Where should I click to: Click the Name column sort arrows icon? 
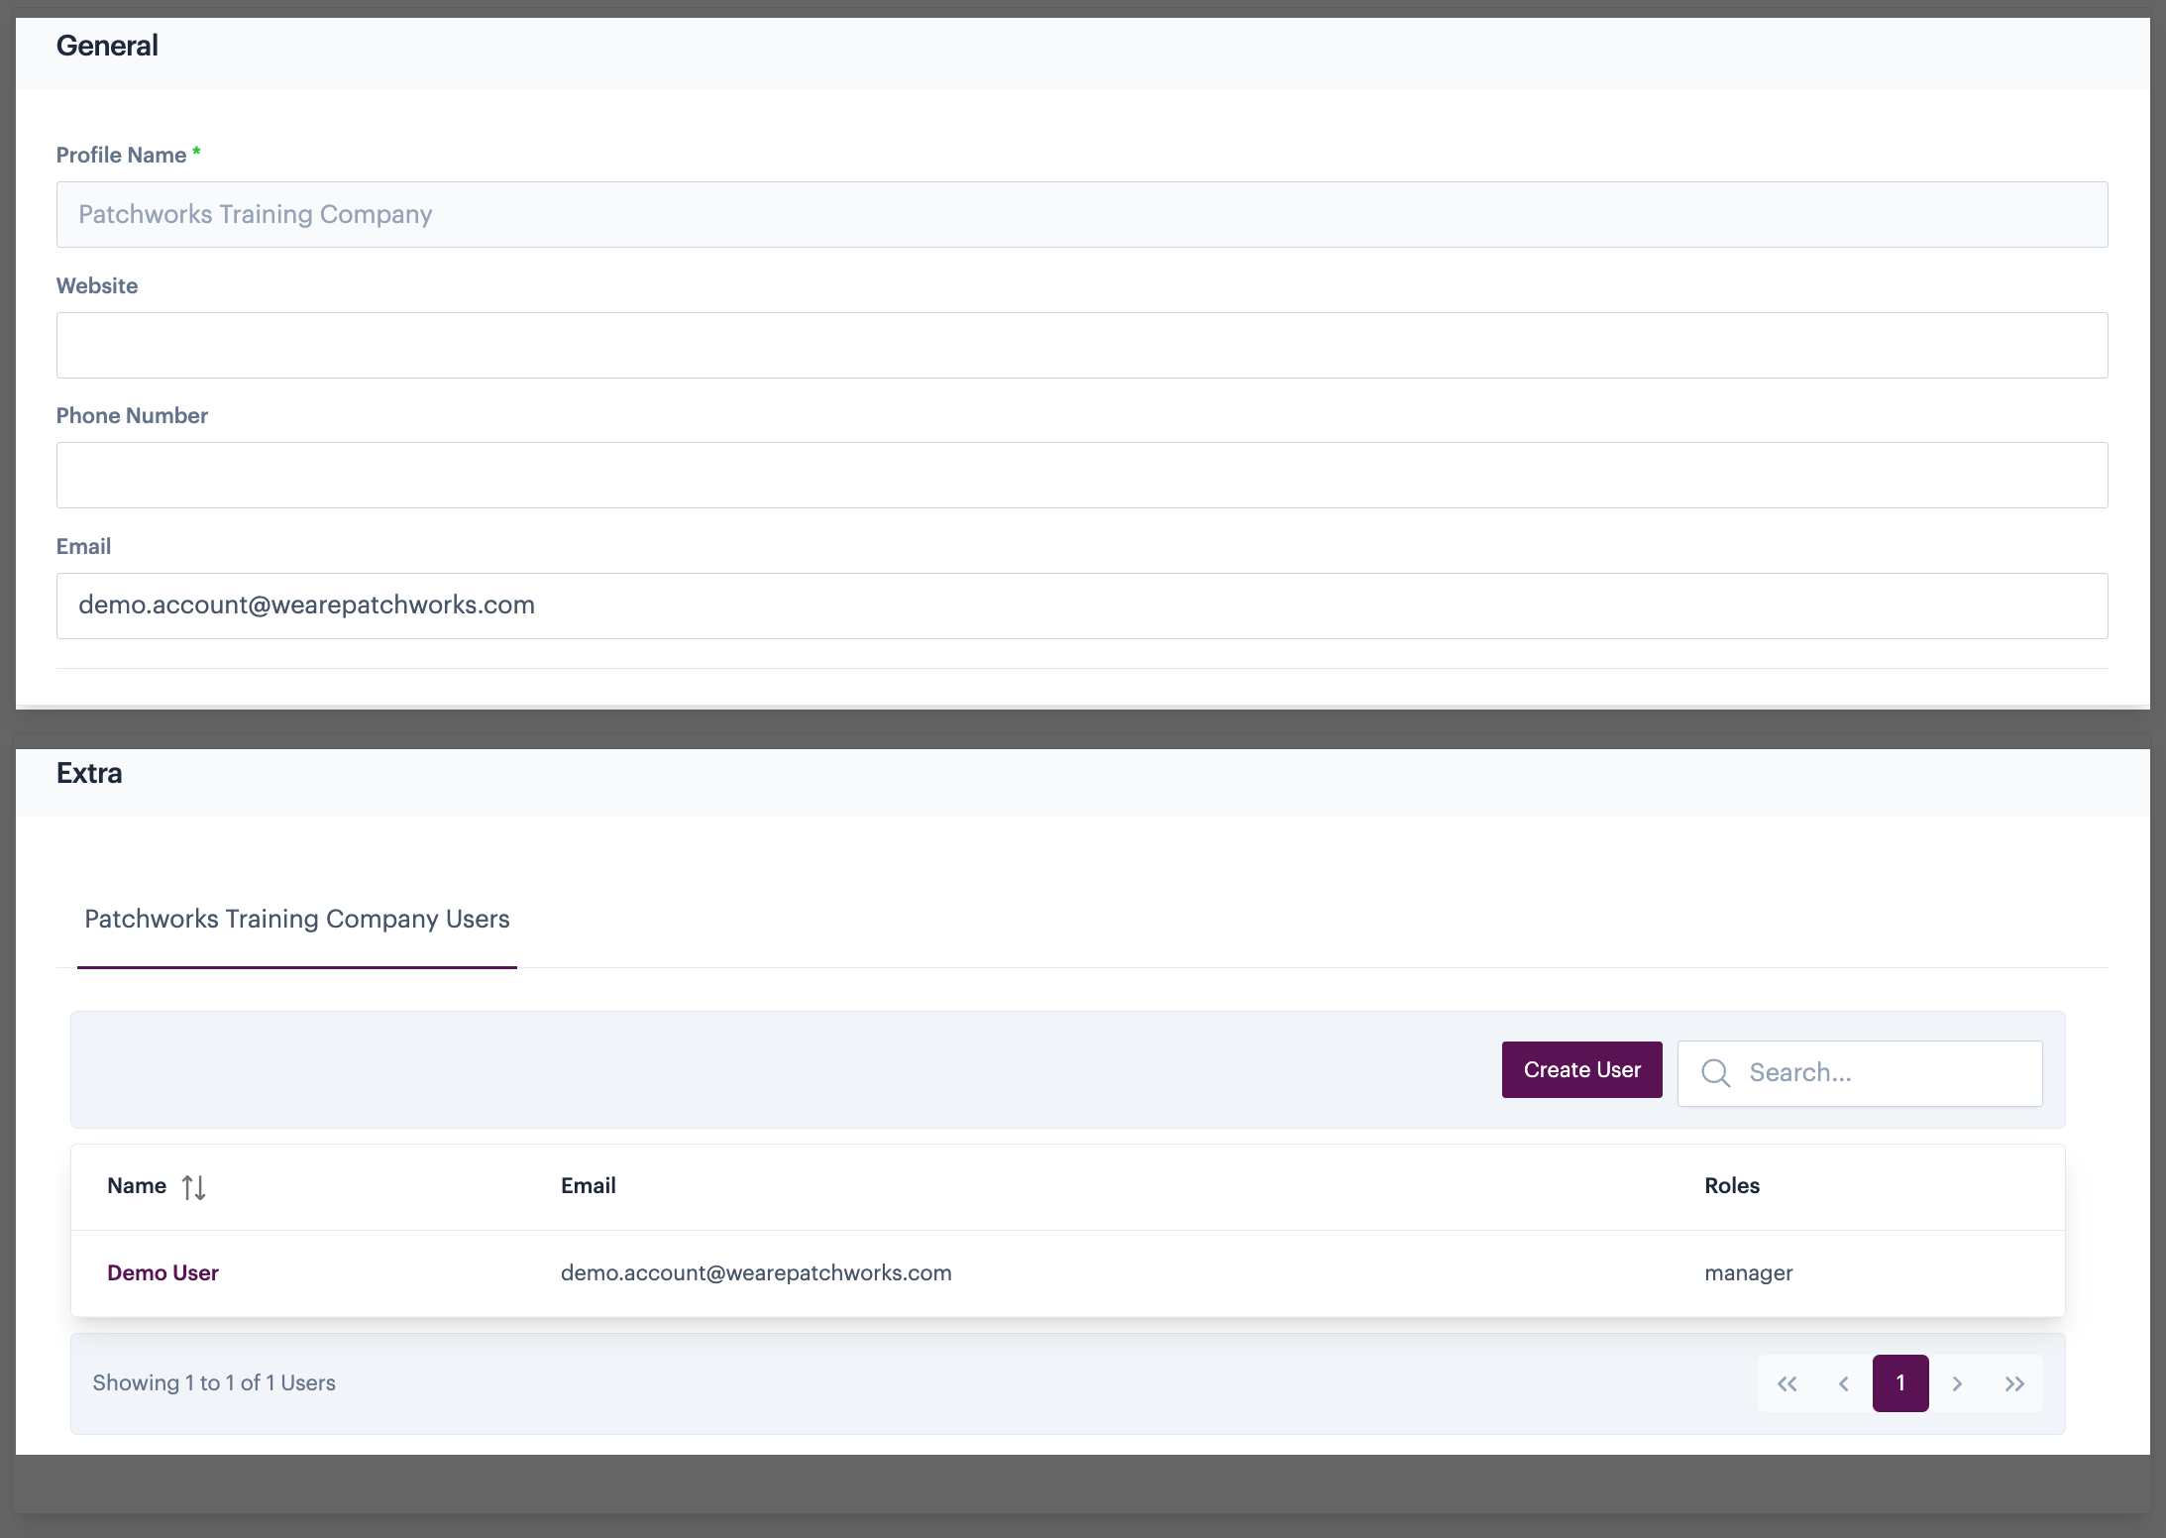coord(193,1187)
